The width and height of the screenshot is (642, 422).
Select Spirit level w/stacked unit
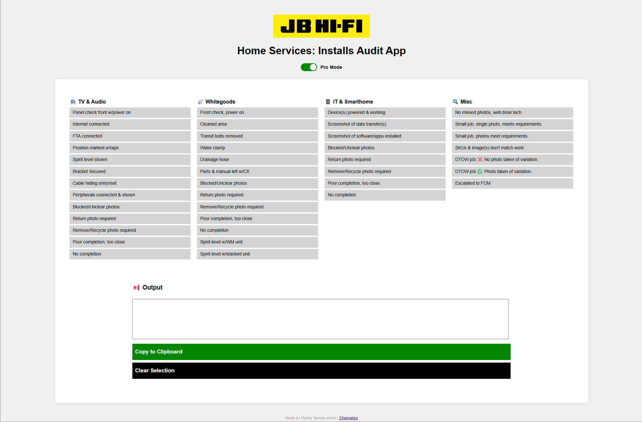tap(258, 254)
